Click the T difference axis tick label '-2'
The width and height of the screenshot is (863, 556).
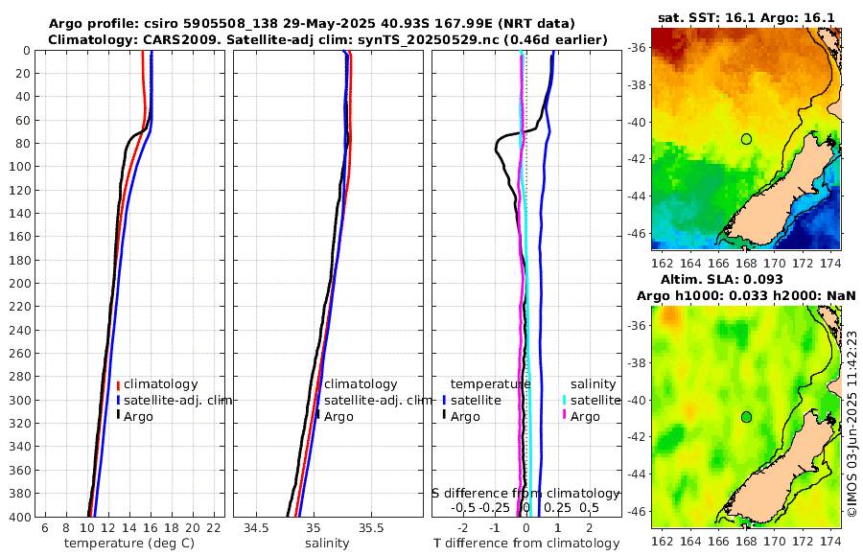(x=463, y=528)
